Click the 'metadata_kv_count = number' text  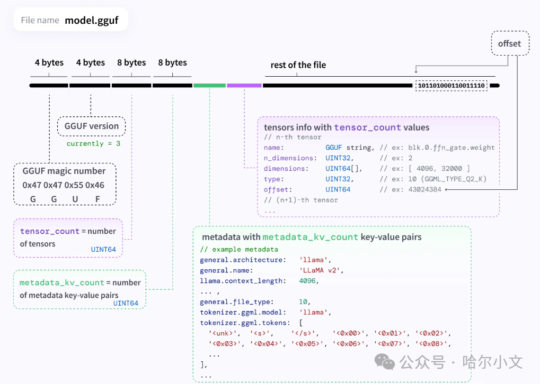(80, 282)
